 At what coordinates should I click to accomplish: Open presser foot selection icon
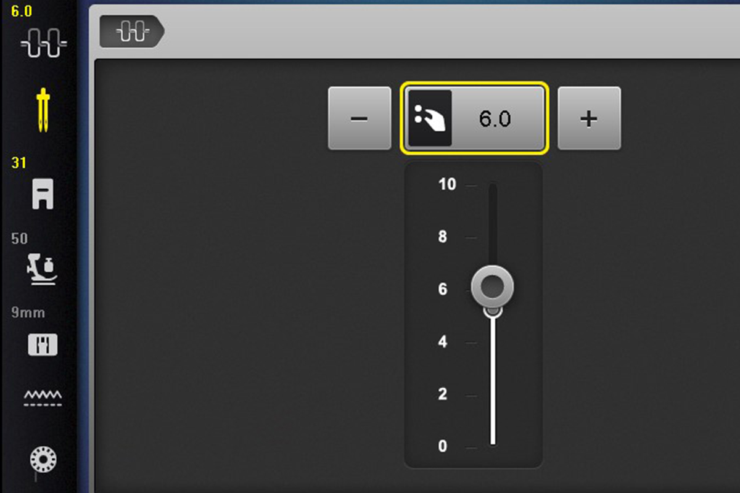[43, 195]
